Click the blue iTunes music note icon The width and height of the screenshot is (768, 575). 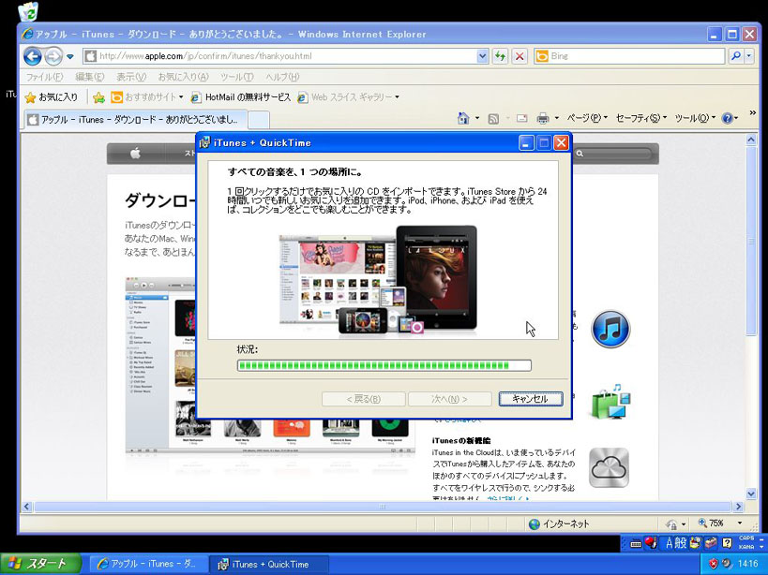[x=610, y=329]
